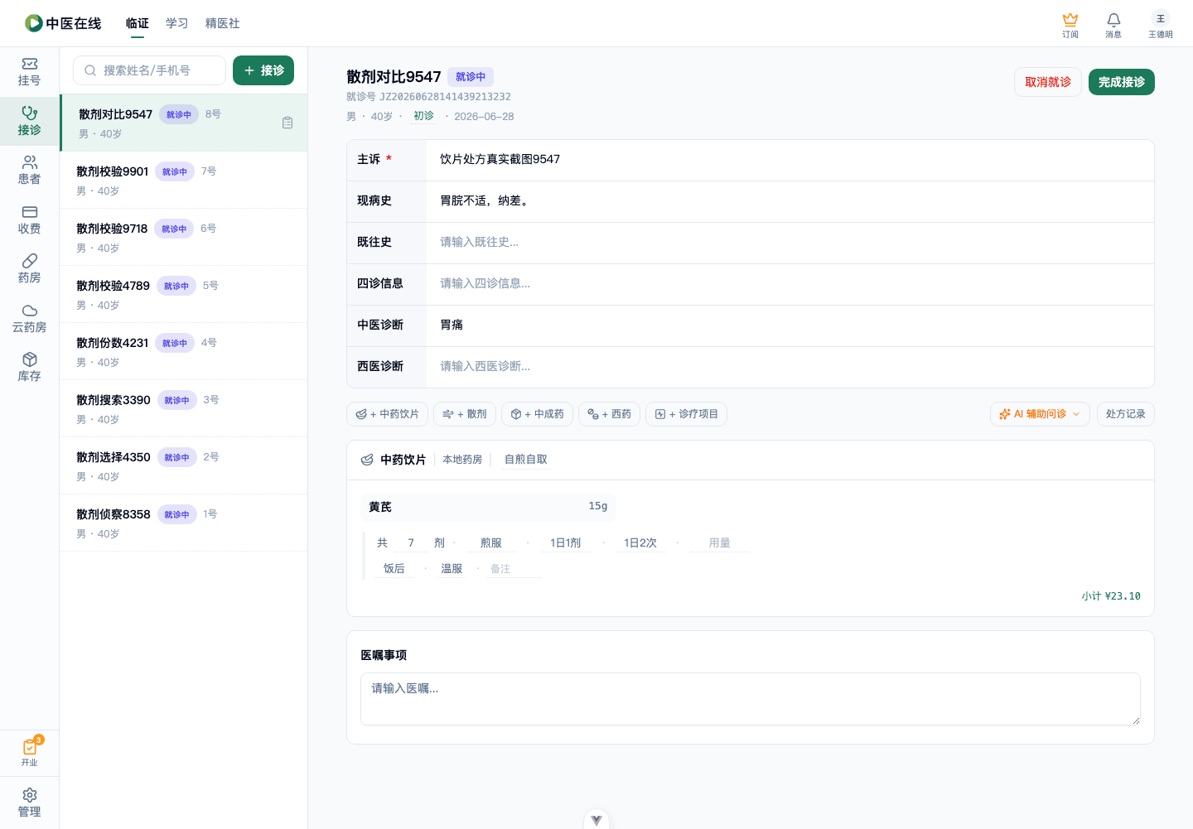Viewport: 1193px width, 829px height.
Task: Open 管理 settings gear icon
Action: (29, 802)
